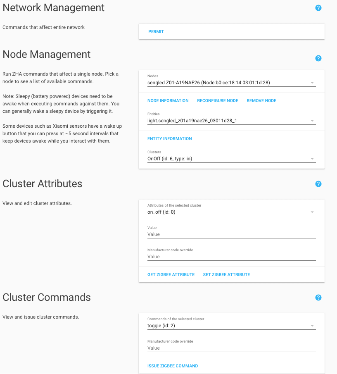Screen dimensions: 337x374
Task: Click GET ZIGBEE ATTRIBUTE
Action: (171, 274)
